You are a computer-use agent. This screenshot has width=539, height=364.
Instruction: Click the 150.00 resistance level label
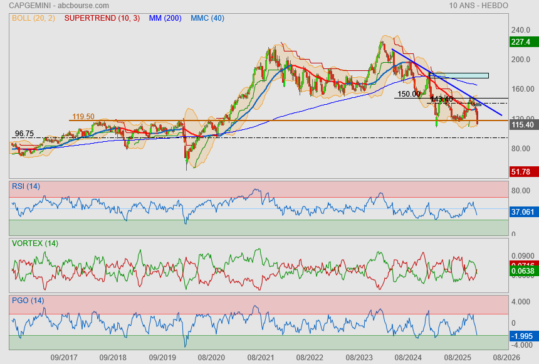coord(409,94)
